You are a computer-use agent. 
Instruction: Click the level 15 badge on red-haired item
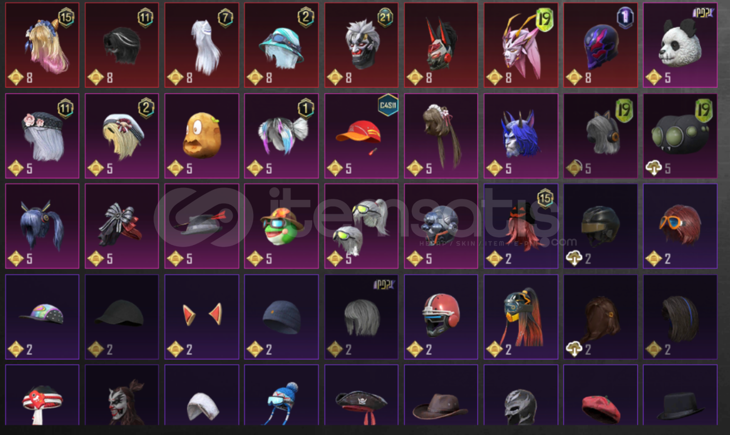tap(545, 198)
